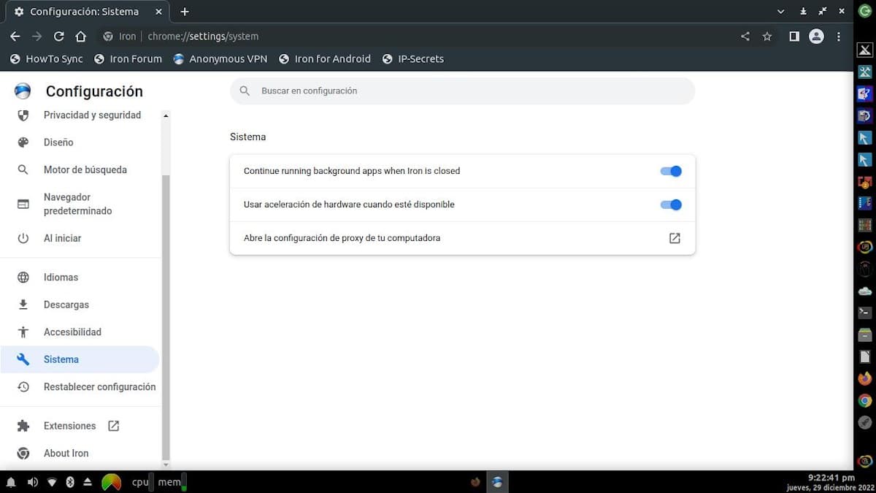Open the home page icon

80,36
